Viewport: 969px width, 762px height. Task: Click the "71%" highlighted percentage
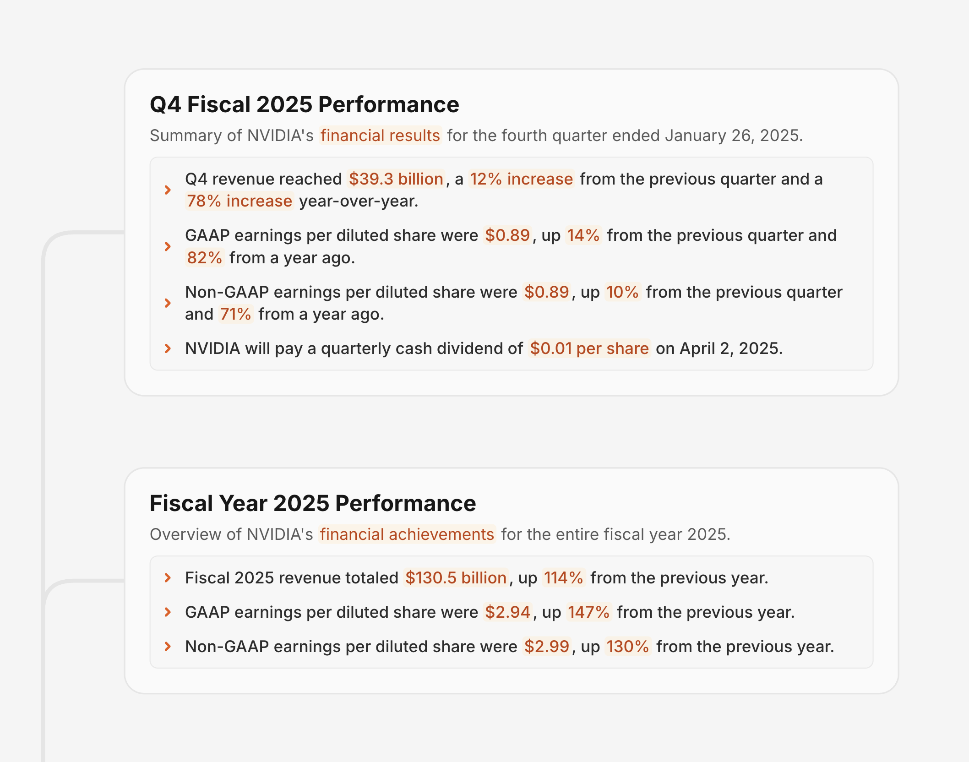pyautogui.click(x=235, y=314)
